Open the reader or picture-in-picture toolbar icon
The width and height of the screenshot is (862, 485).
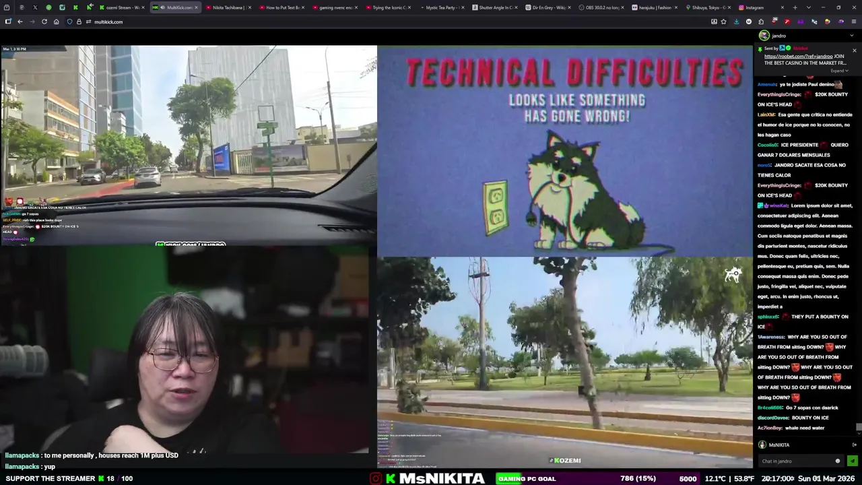coord(714,22)
